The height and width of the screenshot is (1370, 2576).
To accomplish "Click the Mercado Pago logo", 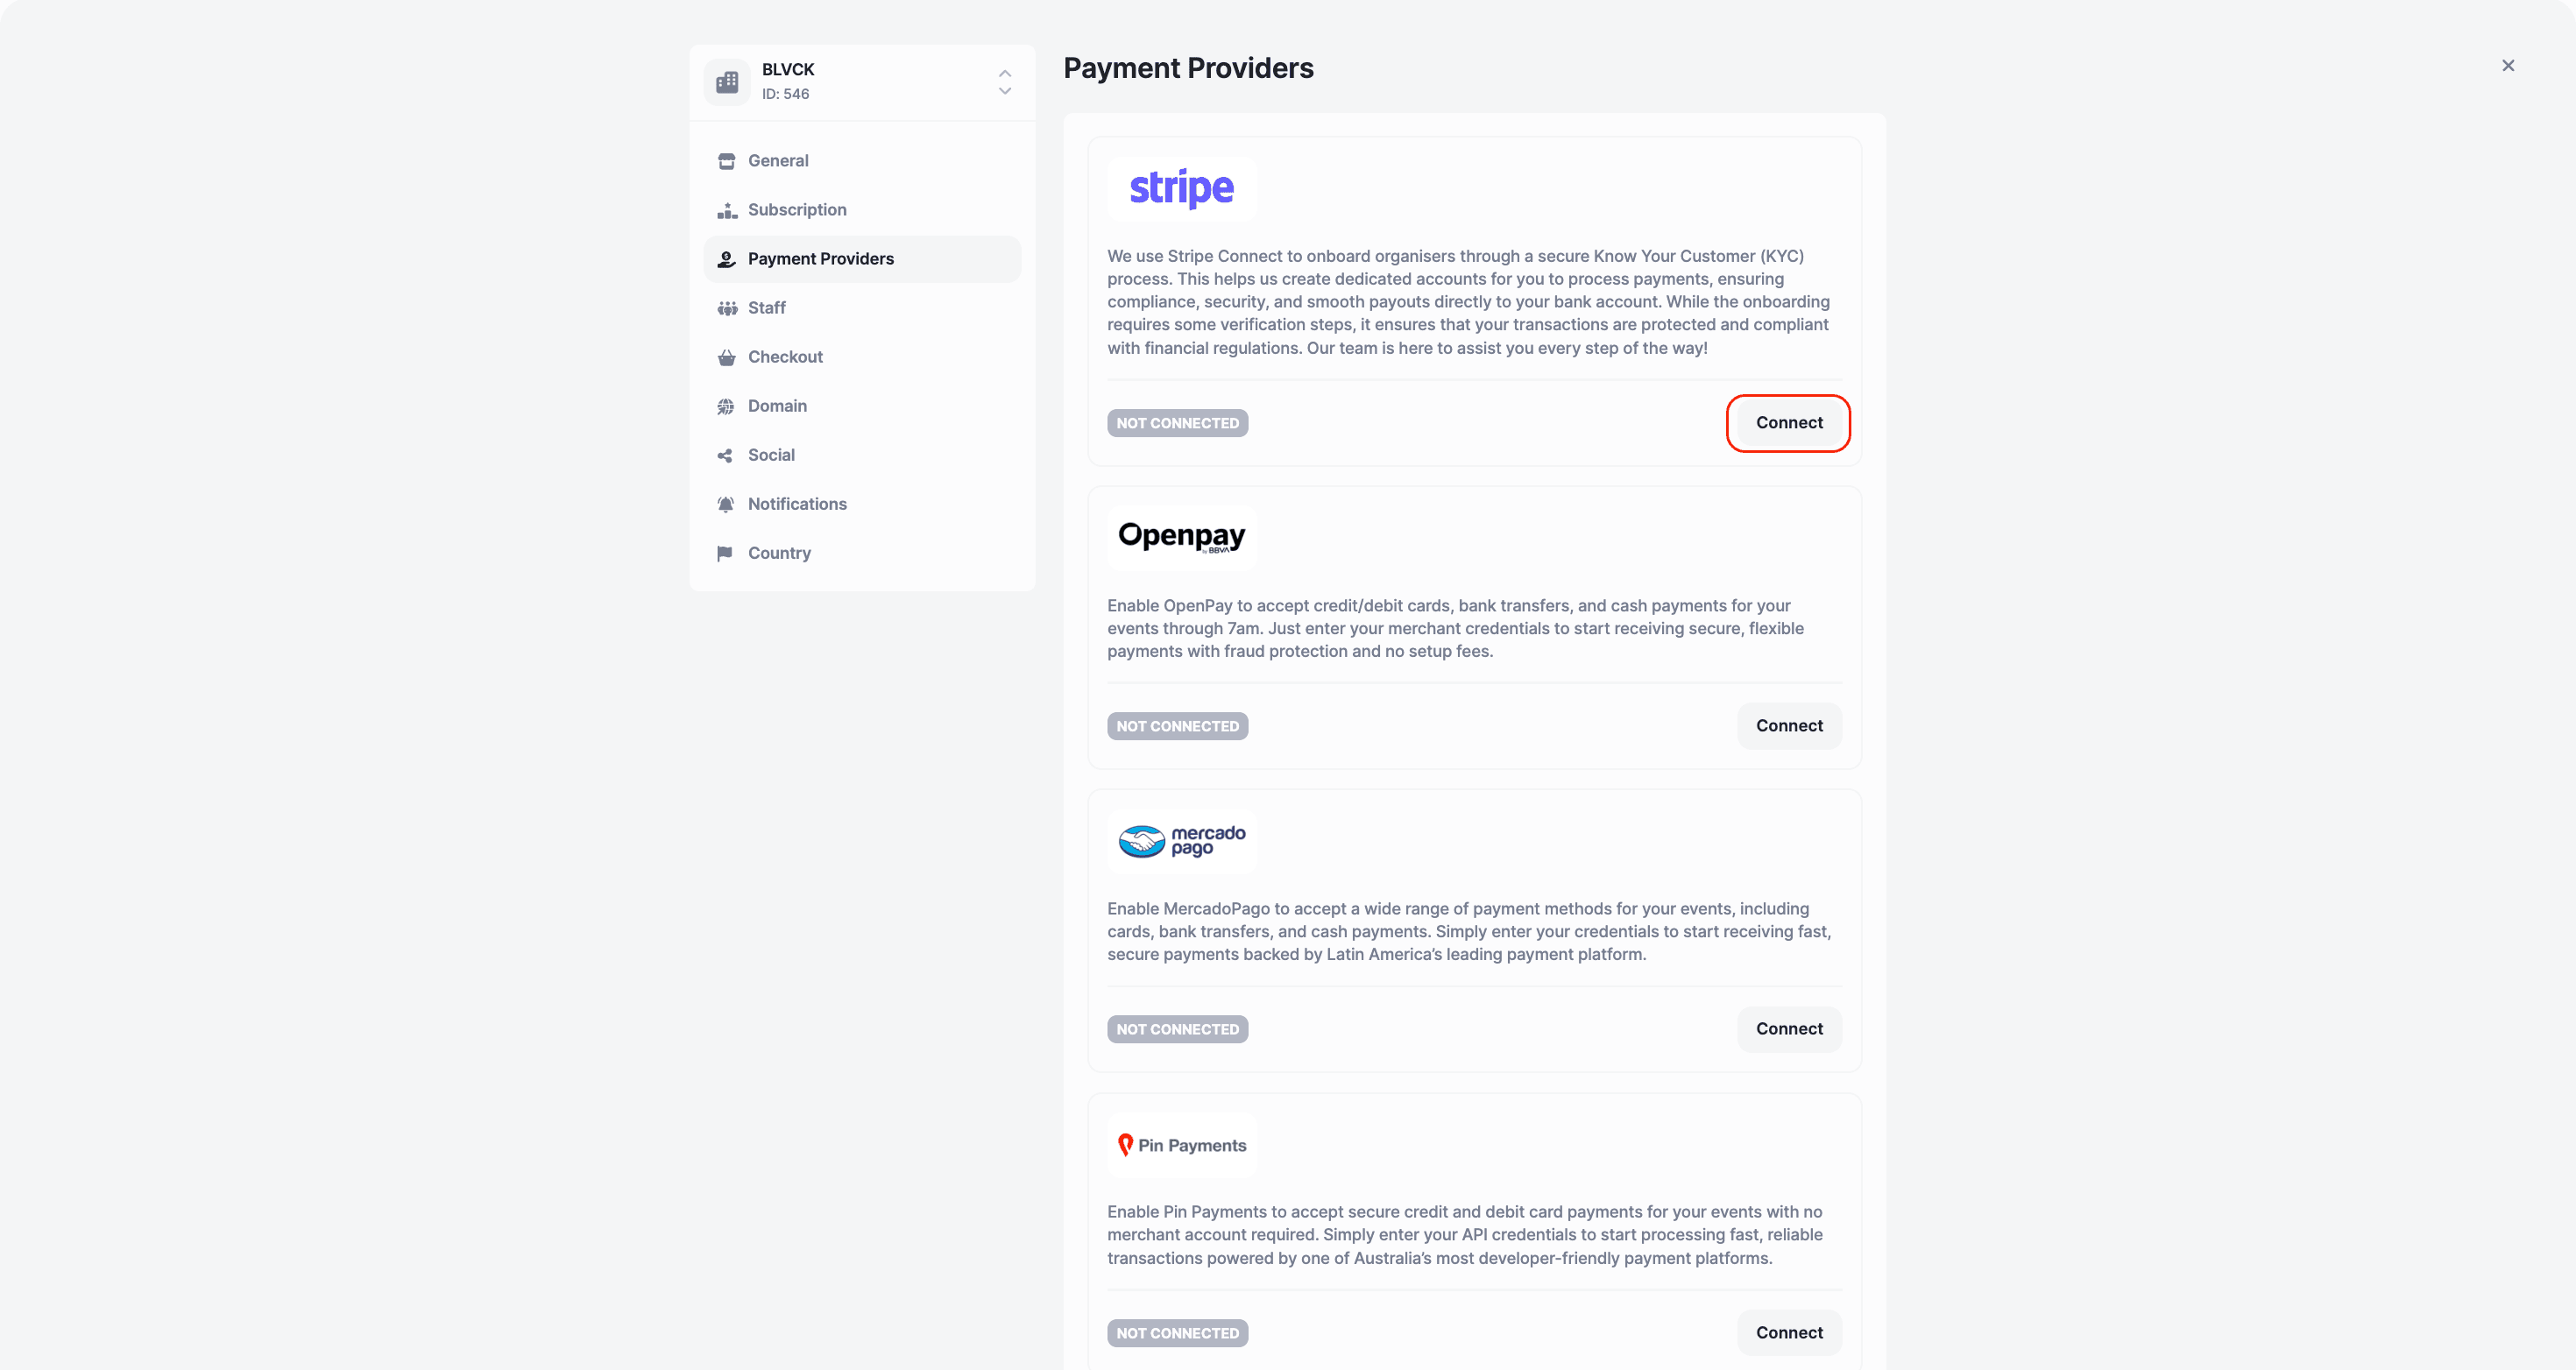I will coord(1181,841).
